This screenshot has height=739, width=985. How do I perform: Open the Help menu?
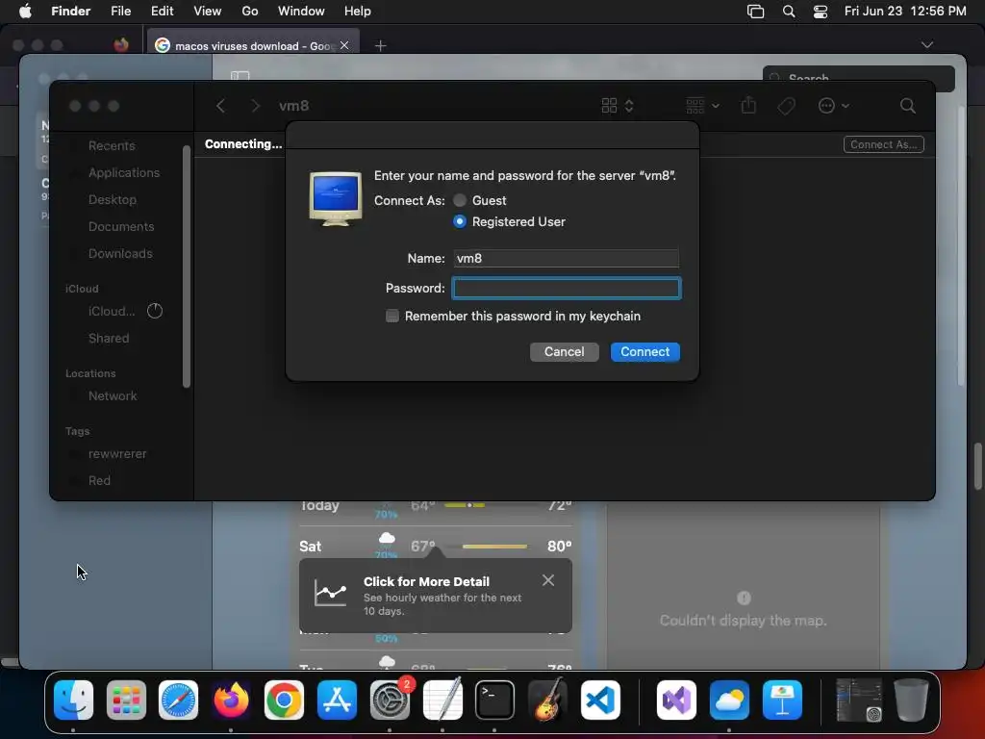[x=358, y=12]
